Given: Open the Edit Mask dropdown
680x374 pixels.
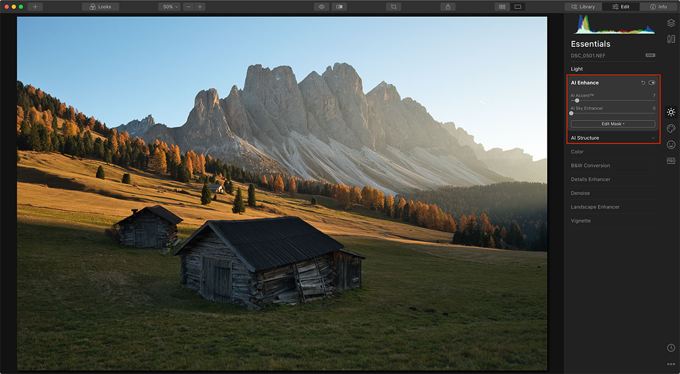Looking at the screenshot, I should click(x=613, y=123).
